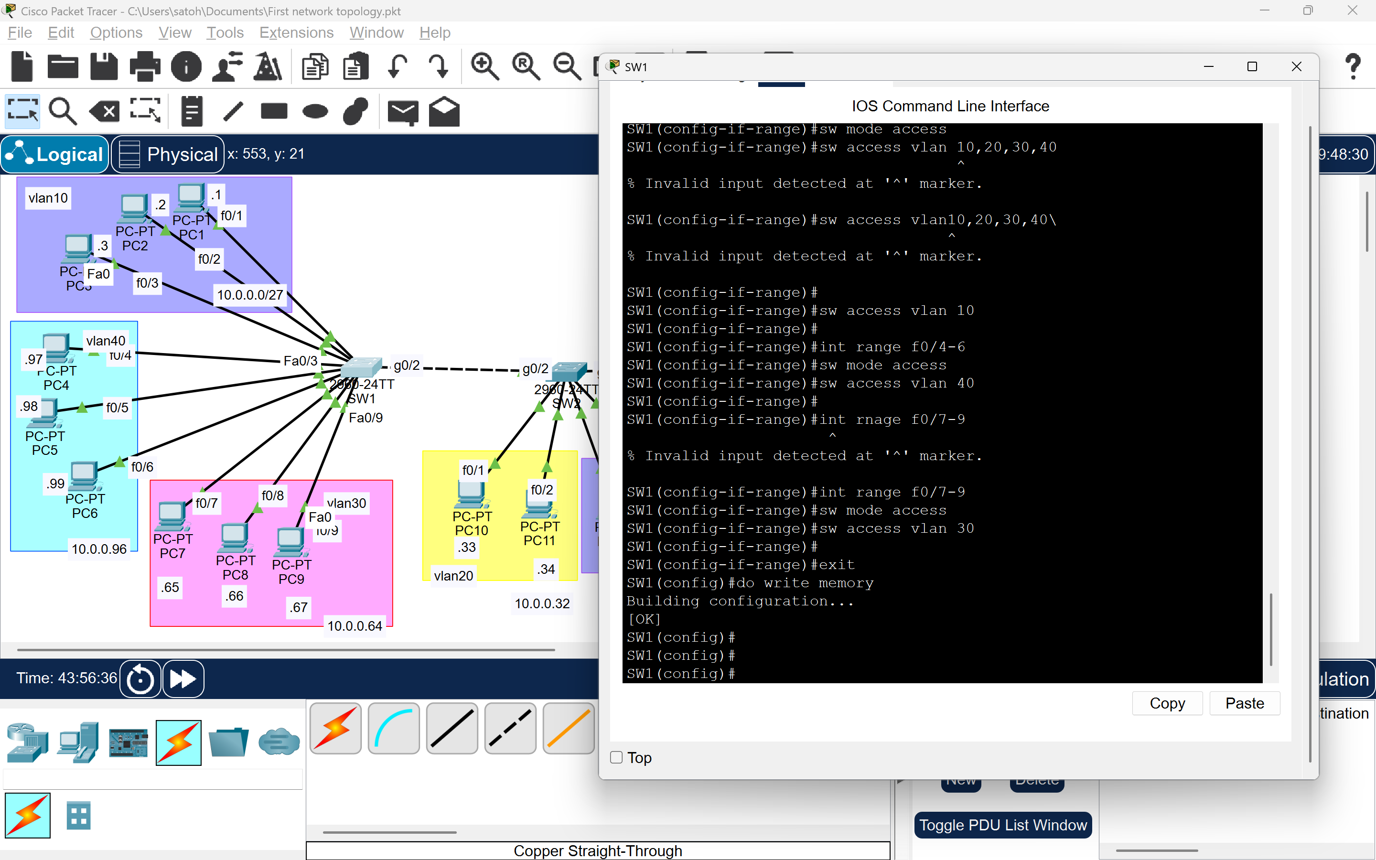
Task: Switch to Logical workspace view
Action: (54, 153)
